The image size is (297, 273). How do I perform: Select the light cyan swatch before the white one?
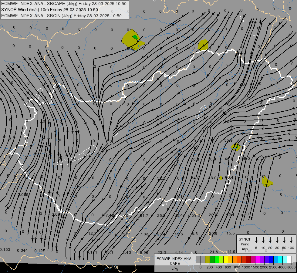pyautogui.click(x=285, y=260)
